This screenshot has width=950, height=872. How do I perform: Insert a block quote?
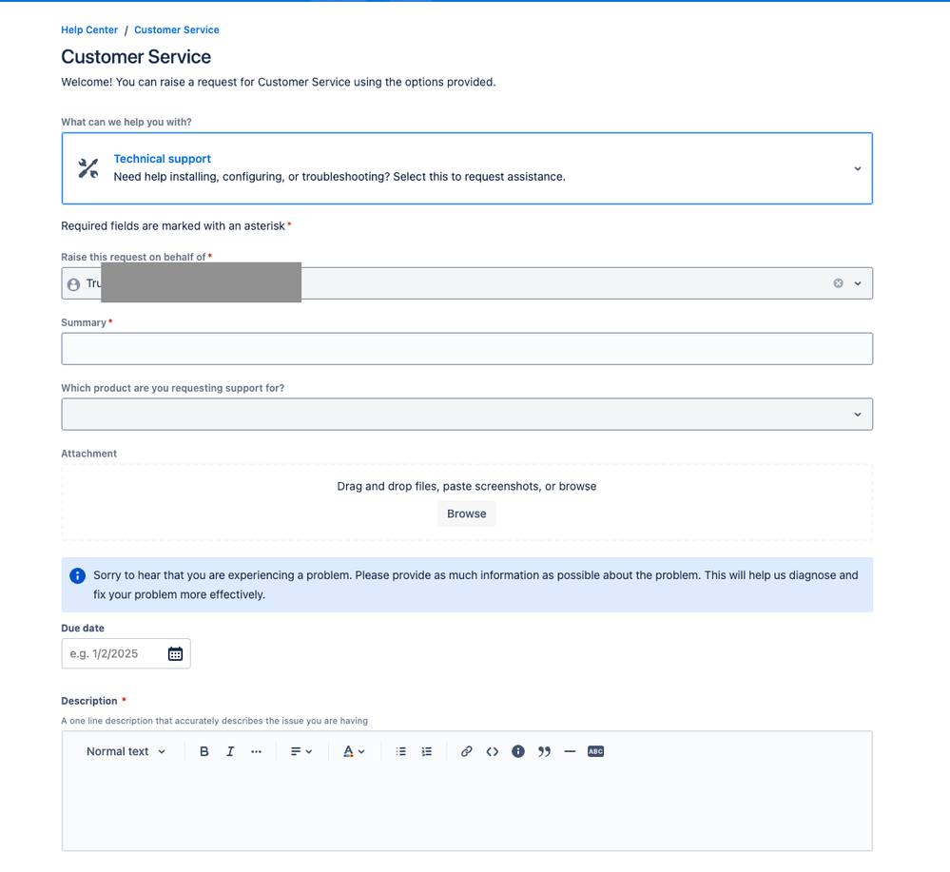coord(544,751)
